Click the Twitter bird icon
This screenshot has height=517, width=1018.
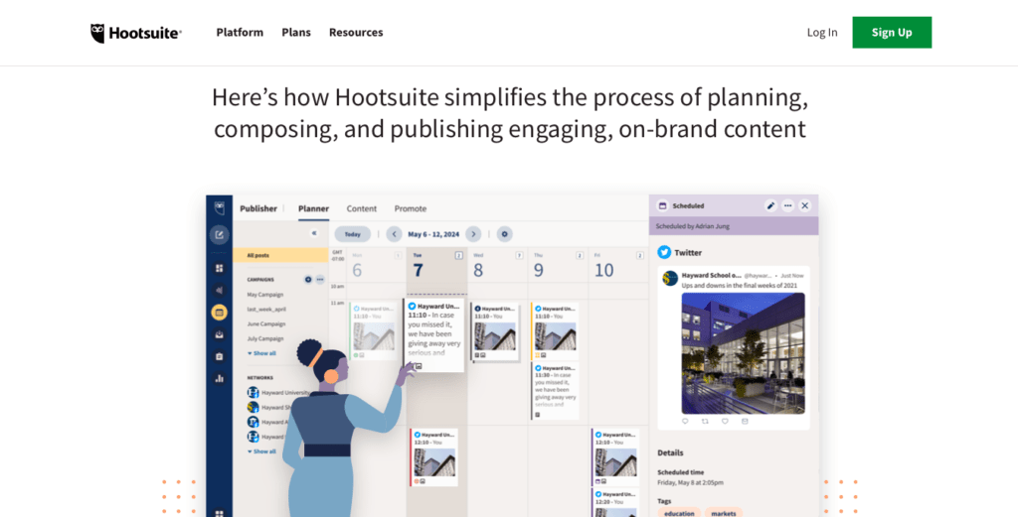pyautogui.click(x=664, y=252)
